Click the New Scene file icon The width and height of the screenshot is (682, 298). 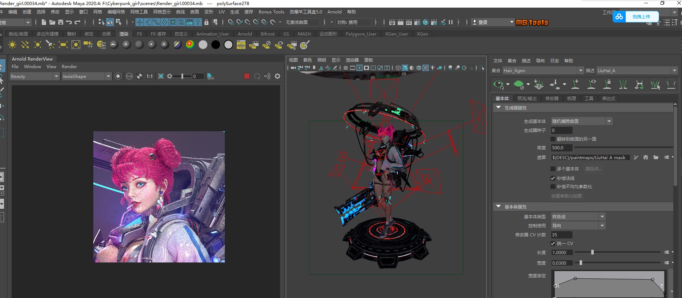44,22
